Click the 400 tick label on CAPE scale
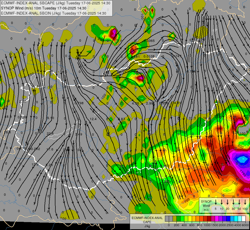This screenshot has width=250, height=230. coord(184,225)
